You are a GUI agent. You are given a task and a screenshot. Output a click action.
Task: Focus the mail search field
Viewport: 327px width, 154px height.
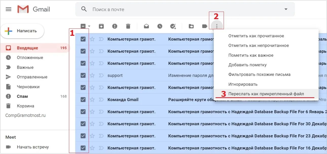click(x=185, y=9)
